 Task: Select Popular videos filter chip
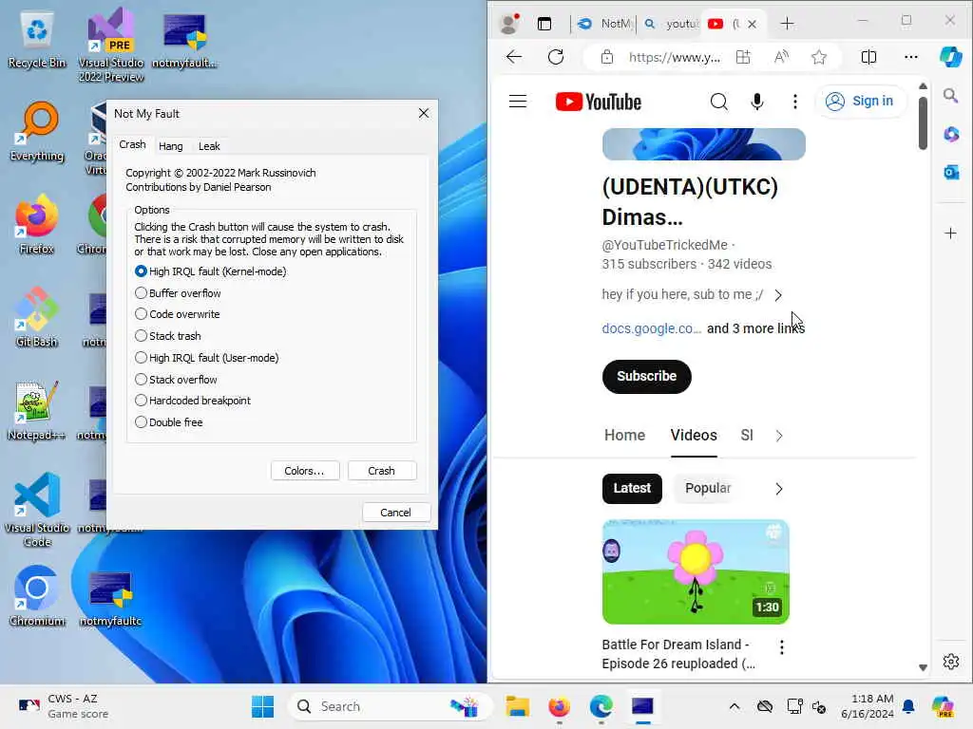click(707, 489)
